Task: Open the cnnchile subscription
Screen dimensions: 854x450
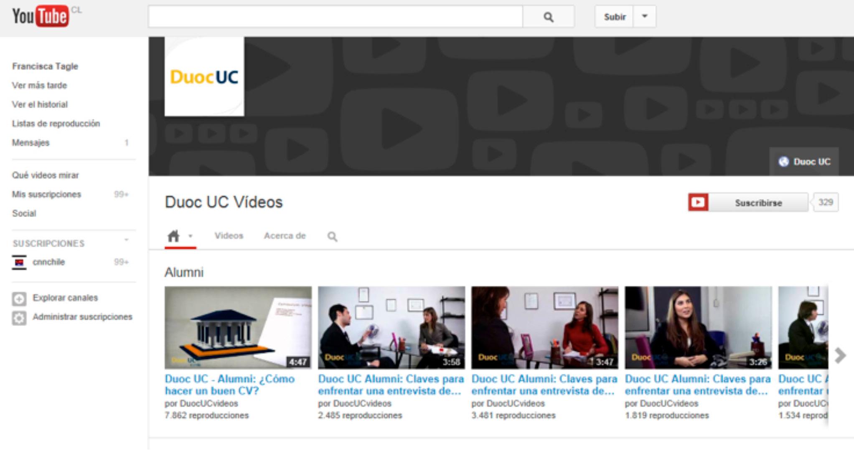Action: point(48,262)
